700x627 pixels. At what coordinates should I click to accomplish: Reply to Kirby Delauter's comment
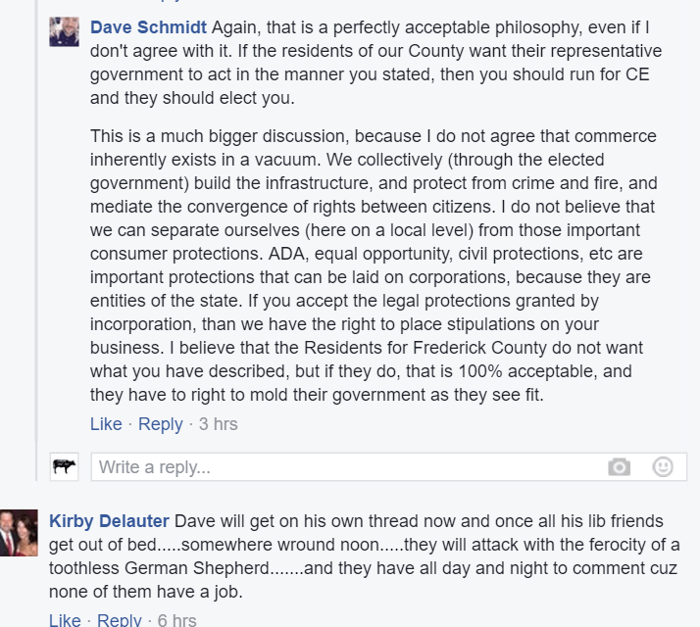point(120,619)
